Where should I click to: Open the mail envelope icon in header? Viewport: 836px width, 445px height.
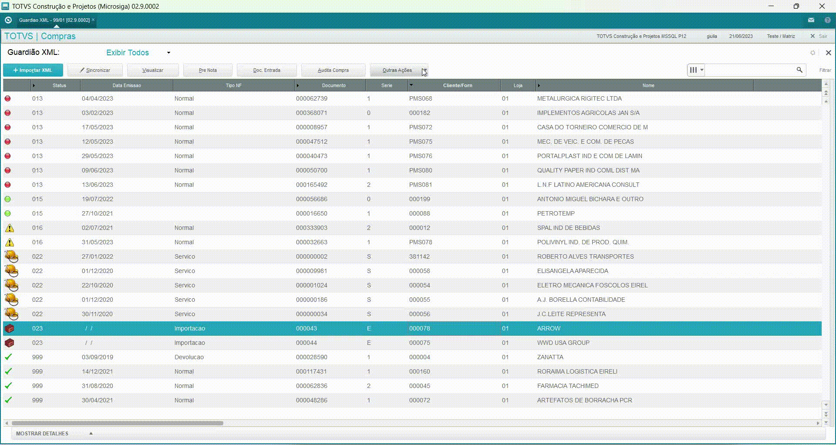click(x=811, y=20)
